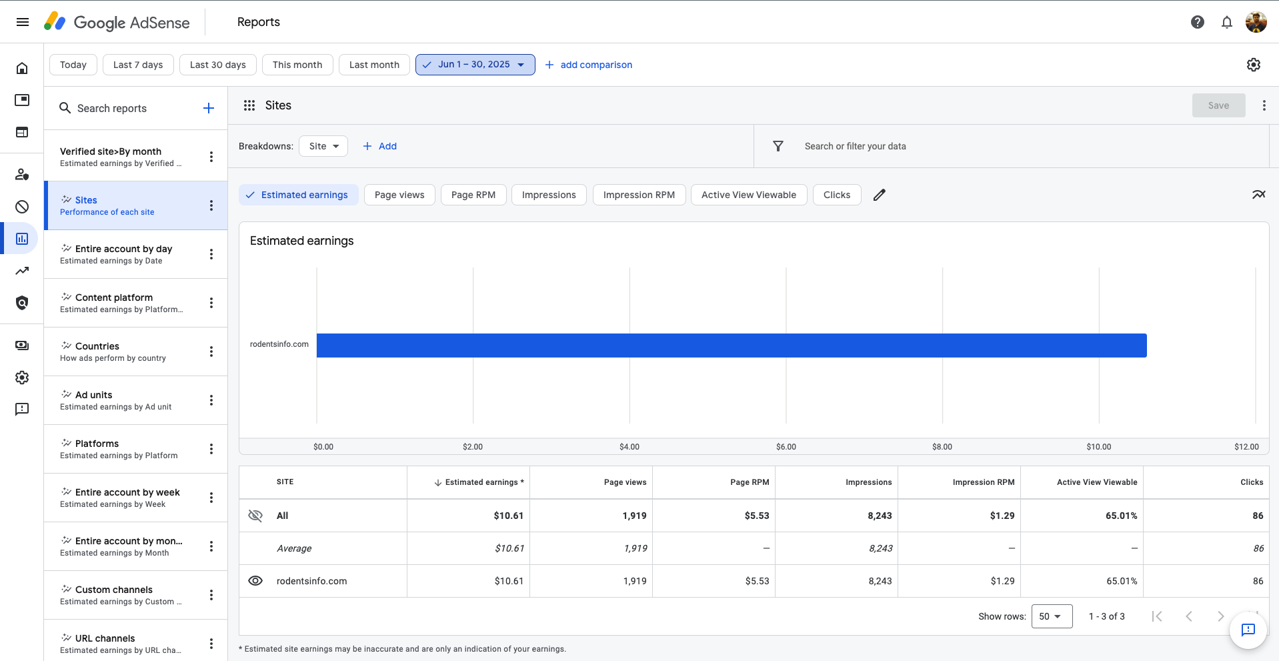Viewport: 1279px width, 661px height.
Task: Select the Last month range
Action: click(x=374, y=65)
